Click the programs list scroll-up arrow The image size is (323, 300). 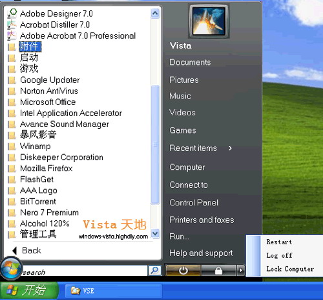[155, 14]
